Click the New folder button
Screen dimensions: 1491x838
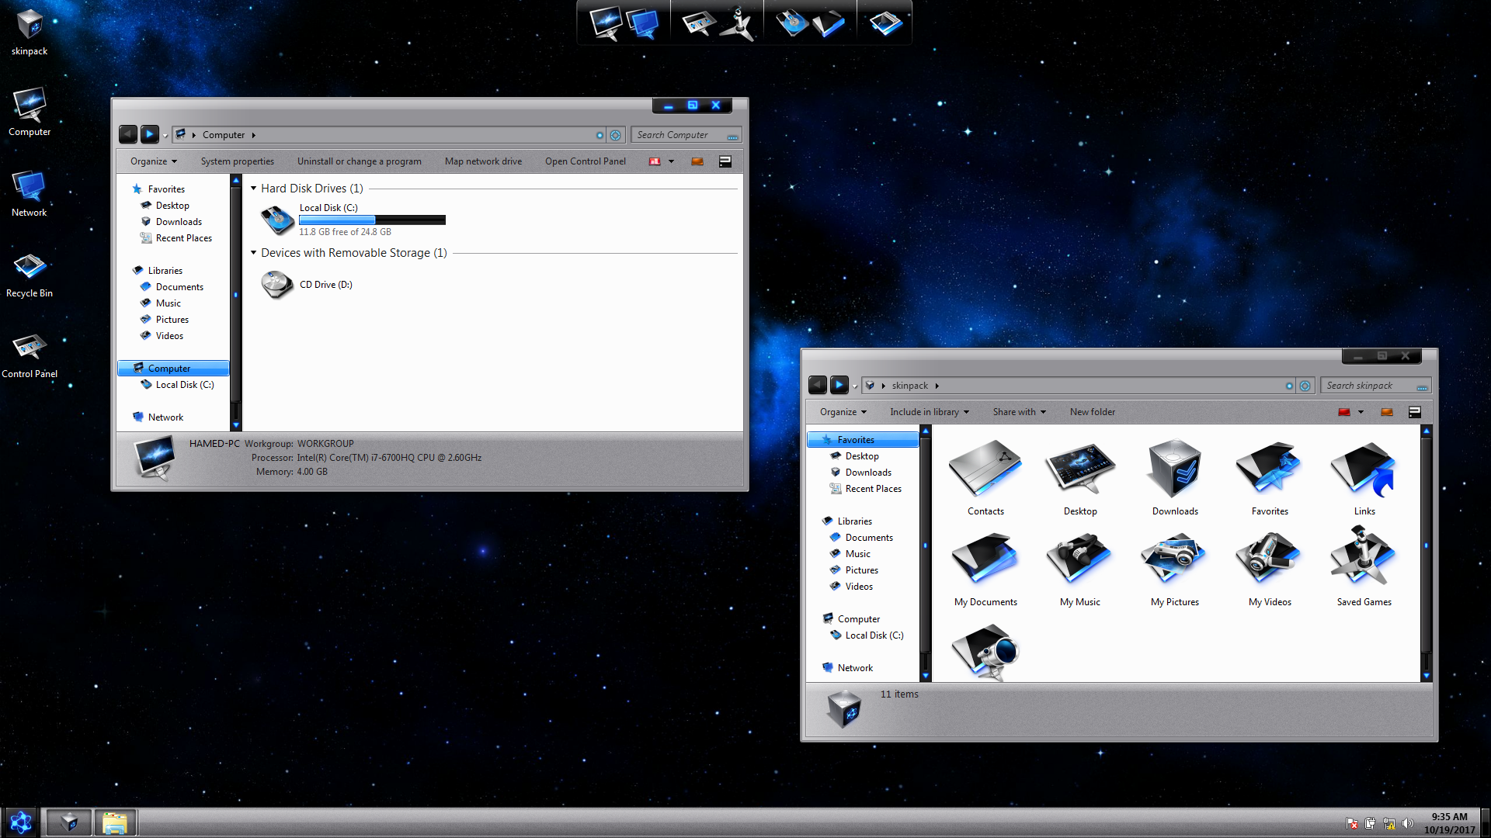[1092, 412]
